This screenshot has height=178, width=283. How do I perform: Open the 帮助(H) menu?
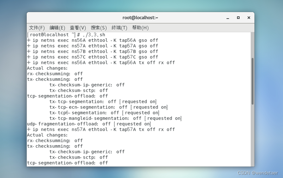(140, 28)
